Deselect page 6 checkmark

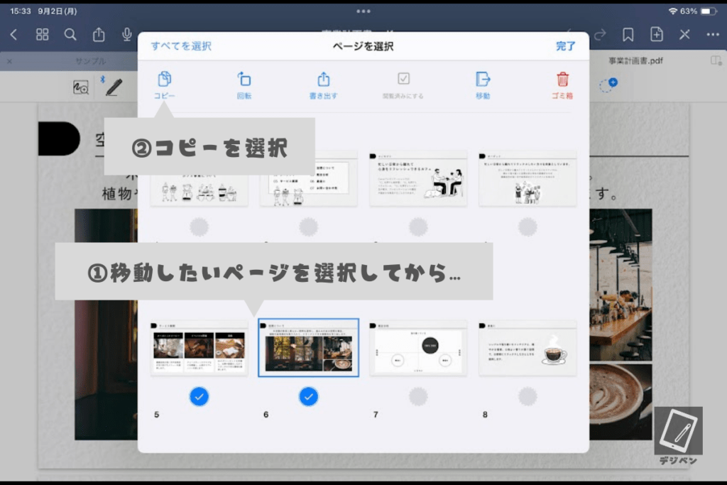pos(309,396)
